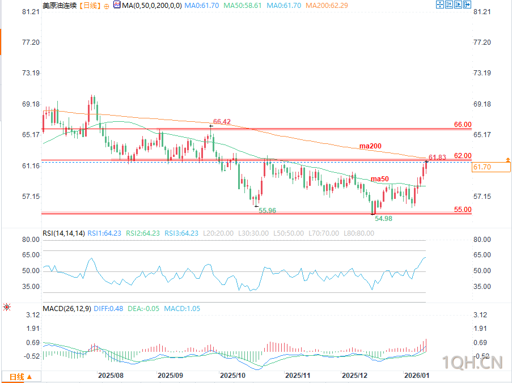Viewport: 512px width, 383px height.
Task: Click the 55.96 low price annotation
Action: 268,210
